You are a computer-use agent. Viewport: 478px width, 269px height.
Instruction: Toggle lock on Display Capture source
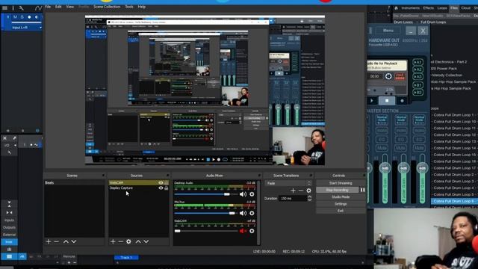pos(166,188)
